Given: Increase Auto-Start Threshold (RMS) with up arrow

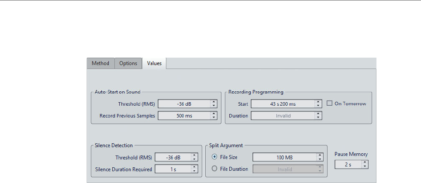Looking at the screenshot, I should (214, 102).
